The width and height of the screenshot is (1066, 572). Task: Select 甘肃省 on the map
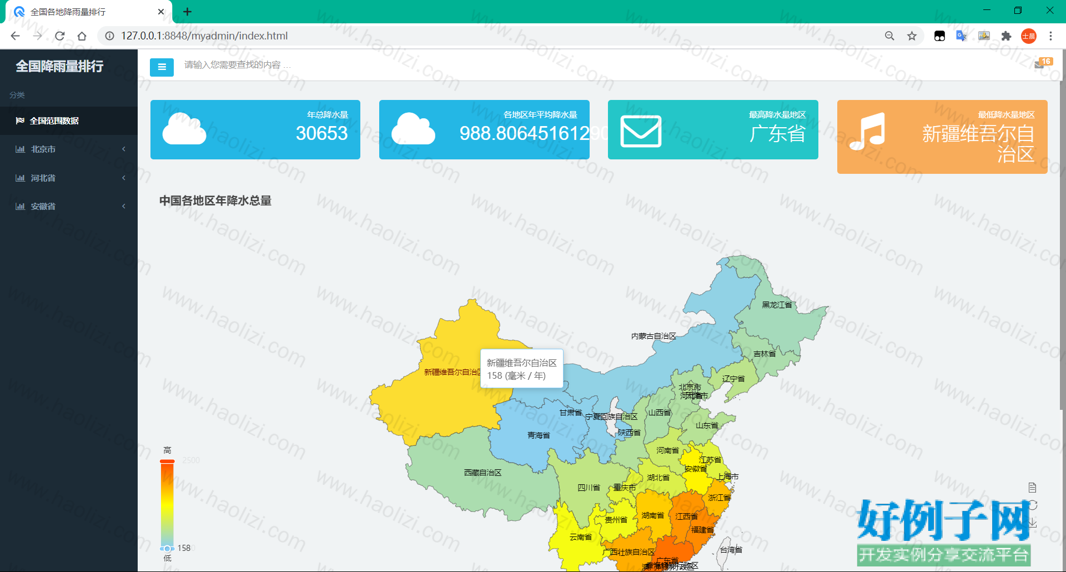570,413
